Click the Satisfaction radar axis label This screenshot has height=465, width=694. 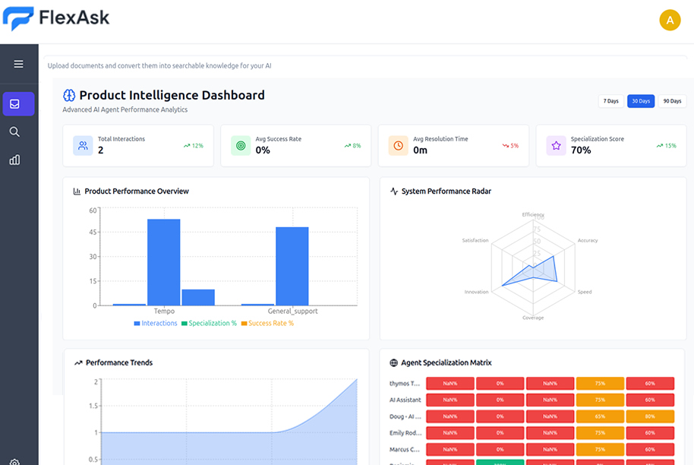[475, 240]
